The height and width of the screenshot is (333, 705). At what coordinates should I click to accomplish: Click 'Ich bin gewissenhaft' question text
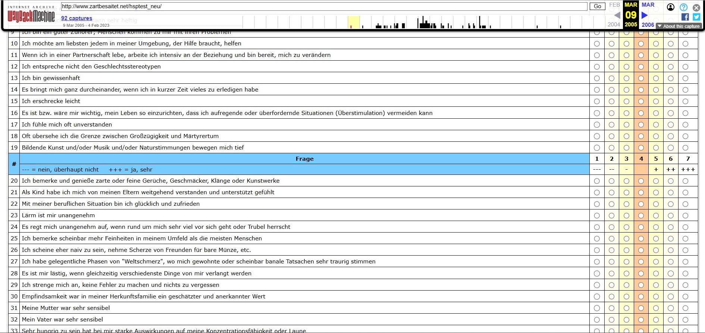pos(51,78)
